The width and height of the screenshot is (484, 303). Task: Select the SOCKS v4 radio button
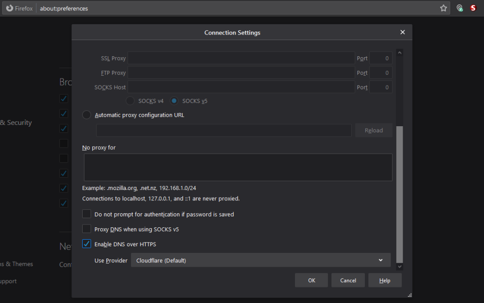[130, 101]
